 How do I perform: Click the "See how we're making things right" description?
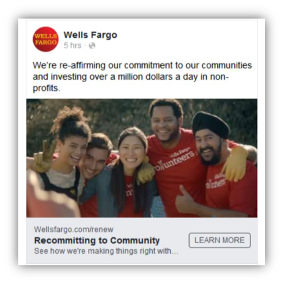pyautogui.click(x=106, y=251)
